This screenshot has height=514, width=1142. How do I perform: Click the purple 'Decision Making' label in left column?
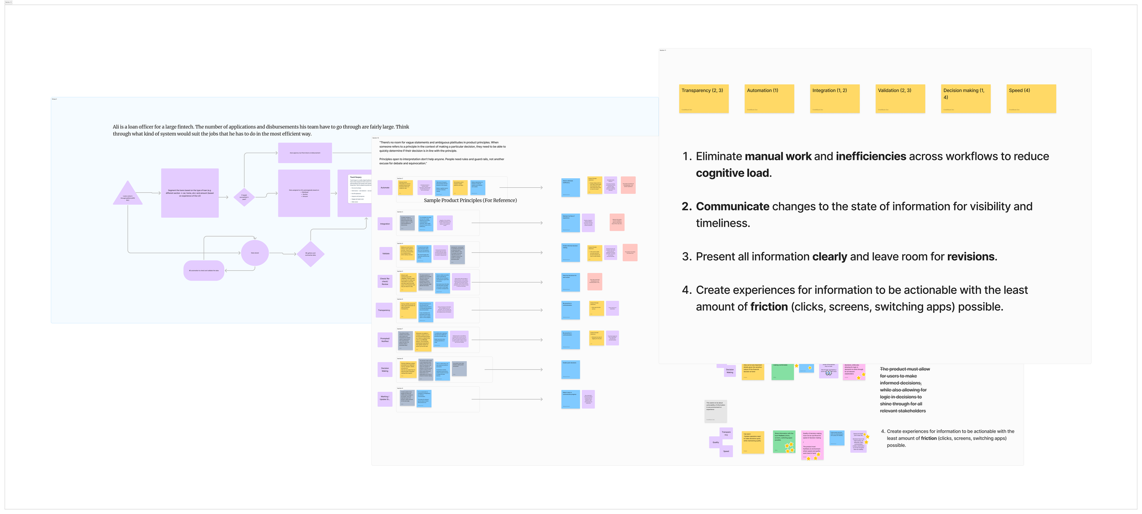[x=385, y=369]
